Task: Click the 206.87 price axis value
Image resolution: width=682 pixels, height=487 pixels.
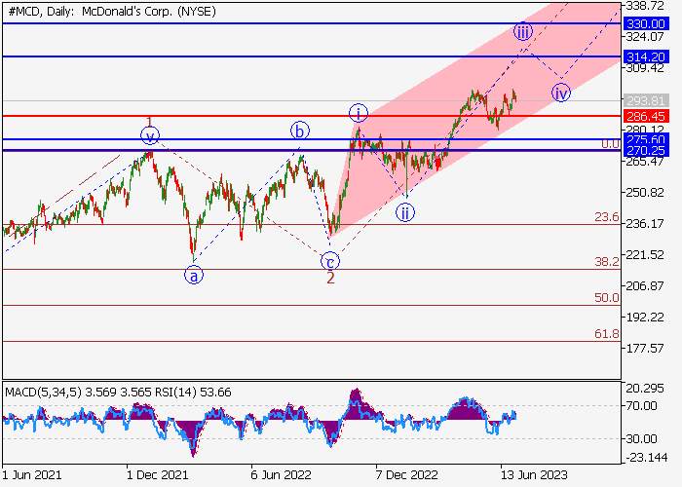Action: 645,286
